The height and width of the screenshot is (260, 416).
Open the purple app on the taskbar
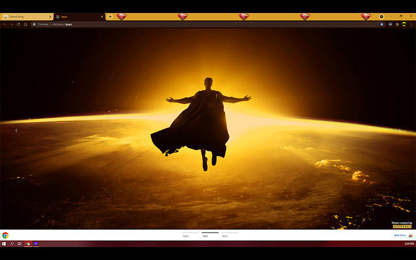(x=36, y=244)
